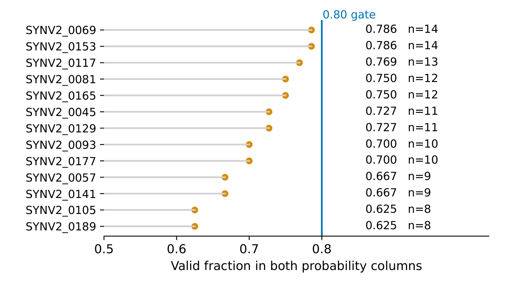This screenshot has height=288, width=520.
Task: Select the SYNV2_0165 orange dot
Action: pyautogui.click(x=285, y=95)
